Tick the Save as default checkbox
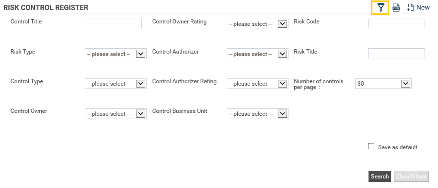This screenshot has width=438, height=188. [371, 146]
